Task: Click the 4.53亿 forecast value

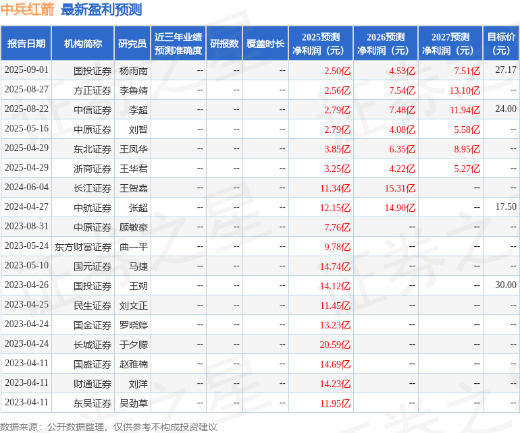Action: [x=402, y=71]
